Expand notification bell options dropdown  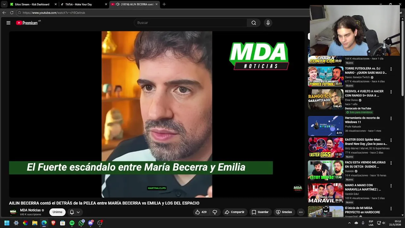click(x=78, y=212)
